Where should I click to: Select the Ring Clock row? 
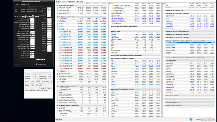click(x=82, y=25)
